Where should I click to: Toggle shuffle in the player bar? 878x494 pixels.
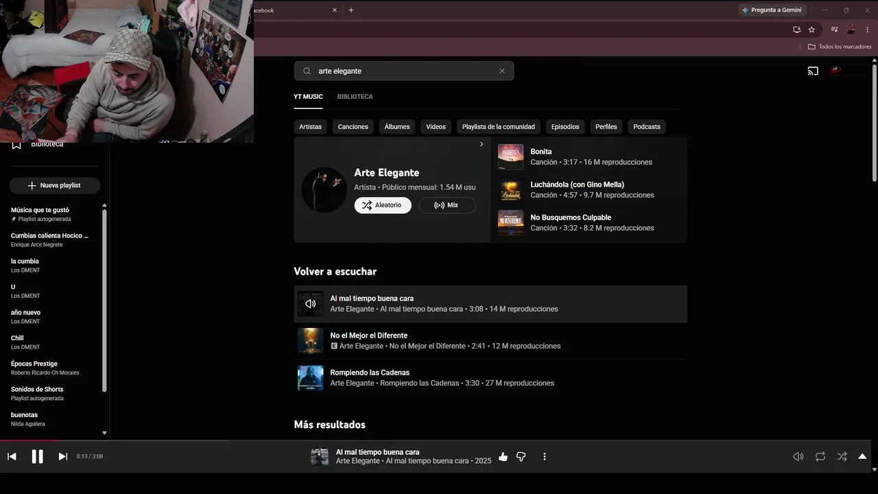pyautogui.click(x=842, y=456)
